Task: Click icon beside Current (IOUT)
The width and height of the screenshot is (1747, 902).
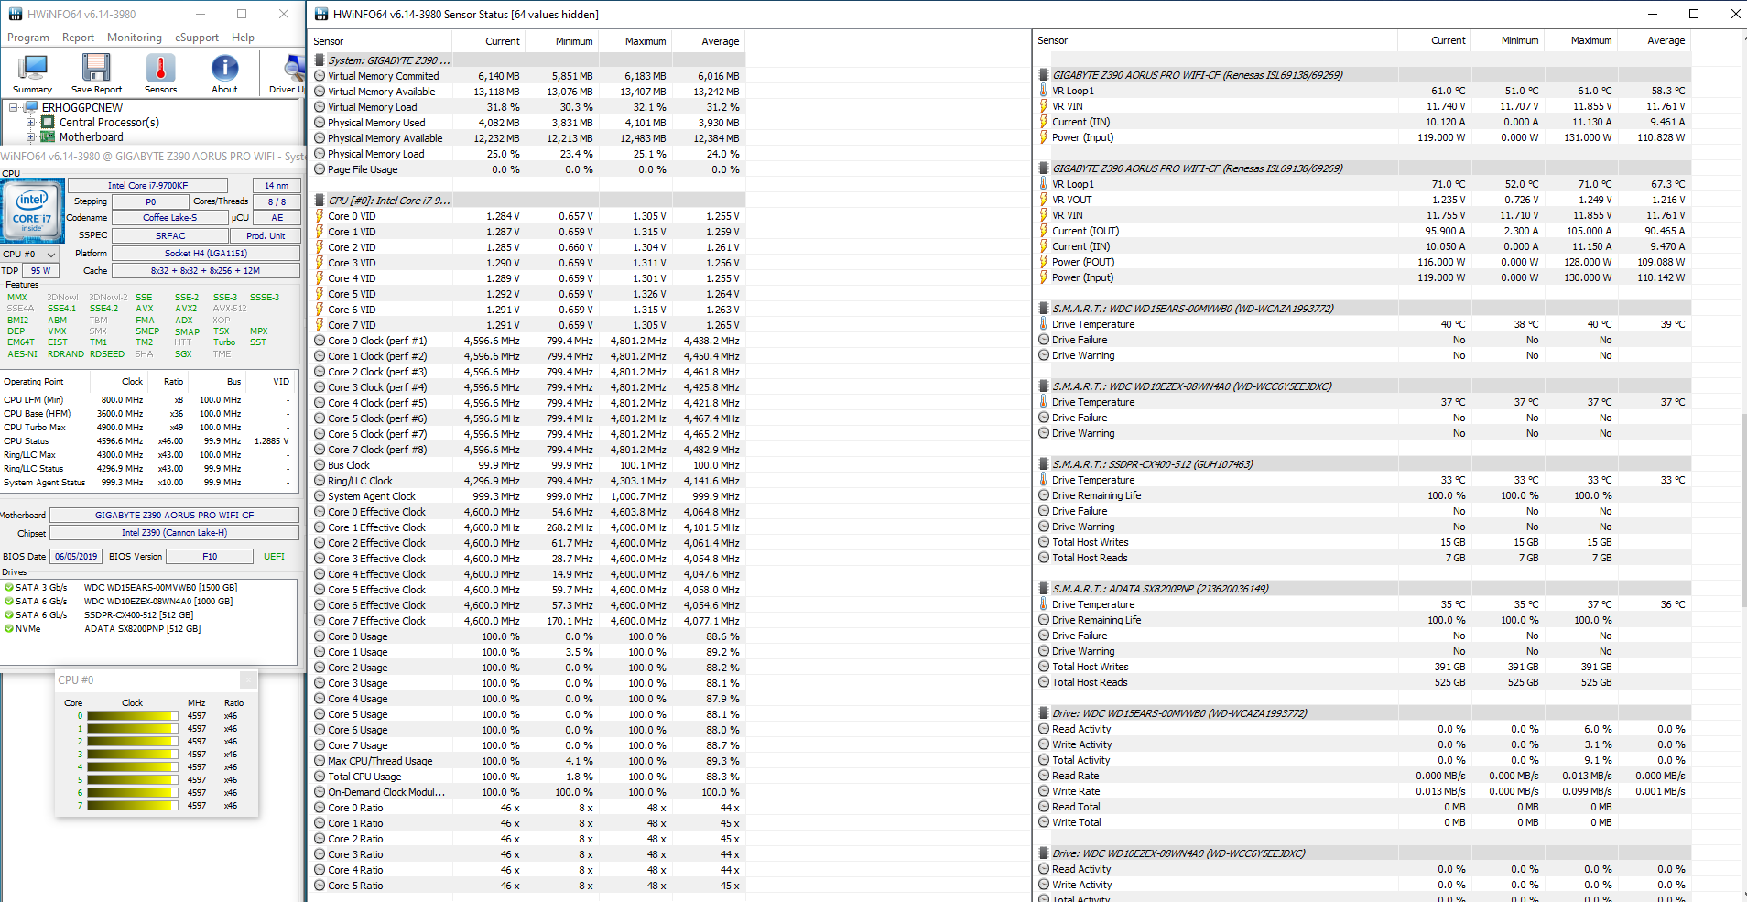Action: [1044, 231]
